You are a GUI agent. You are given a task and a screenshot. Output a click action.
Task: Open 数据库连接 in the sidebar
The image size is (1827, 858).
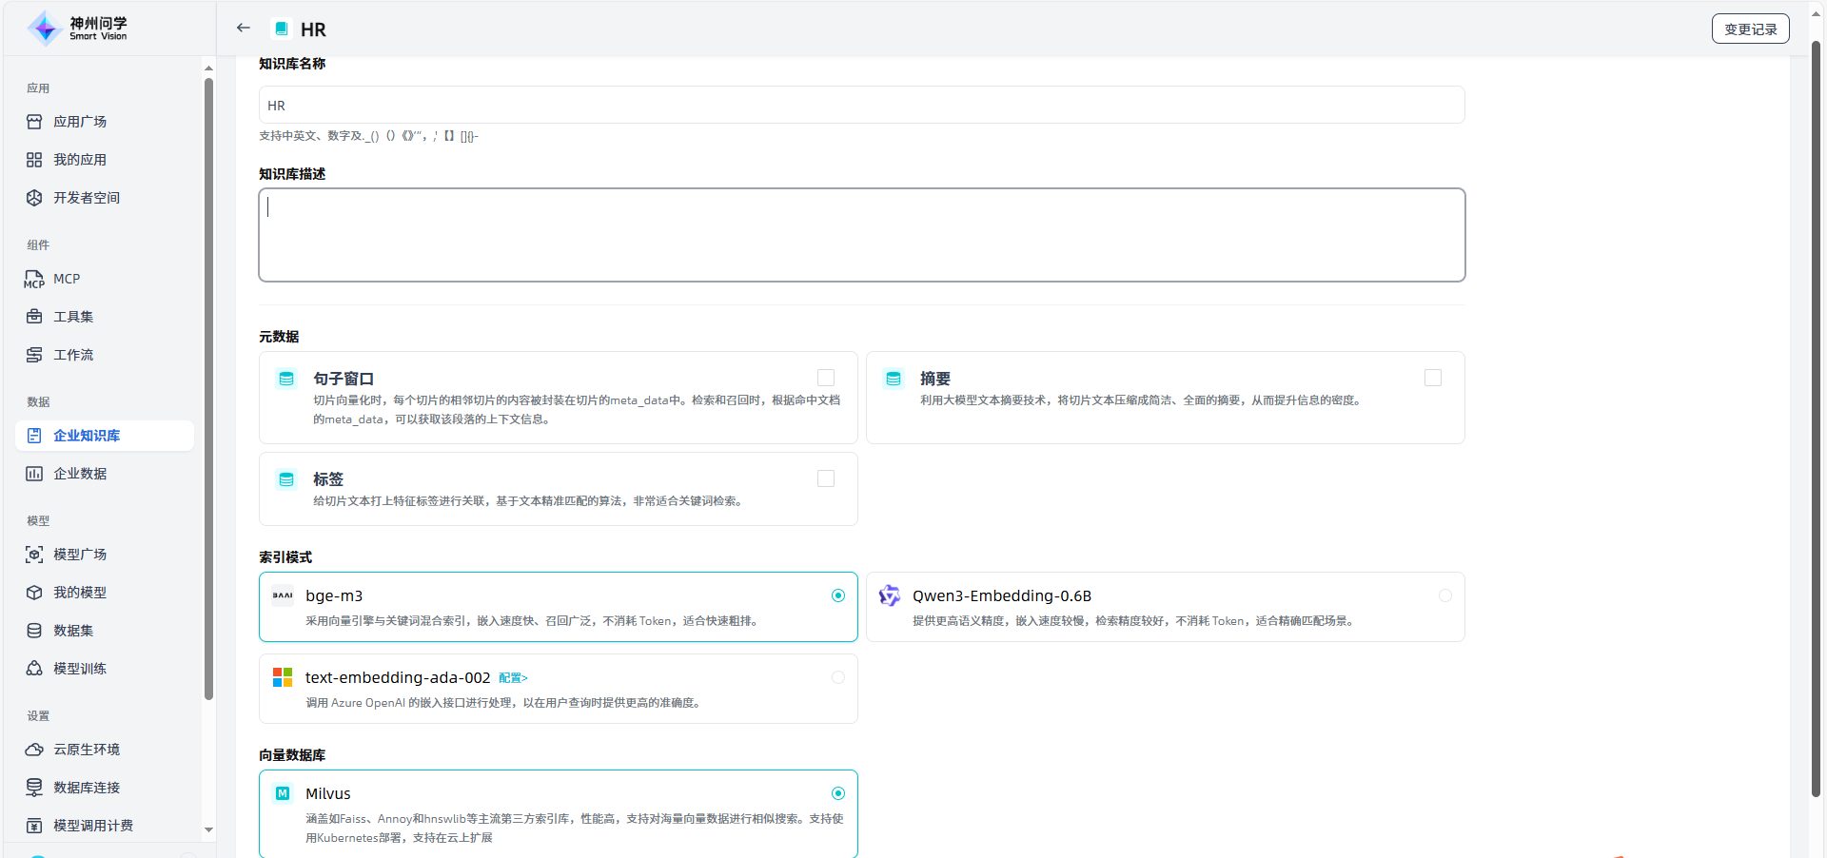[x=87, y=788]
